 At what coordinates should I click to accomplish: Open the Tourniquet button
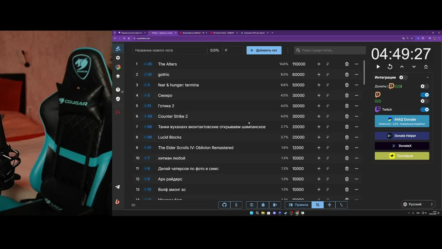tap(402, 156)
